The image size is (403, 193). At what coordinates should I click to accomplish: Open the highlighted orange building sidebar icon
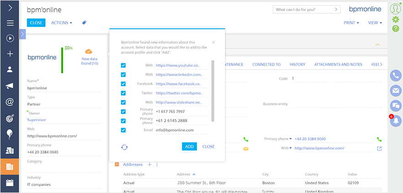[10, 167]
